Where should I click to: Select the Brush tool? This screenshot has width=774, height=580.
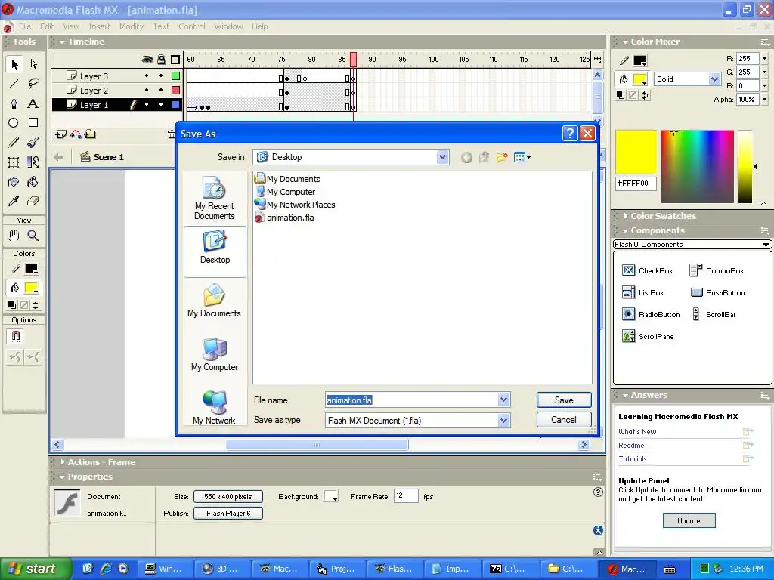pos(33,143)
